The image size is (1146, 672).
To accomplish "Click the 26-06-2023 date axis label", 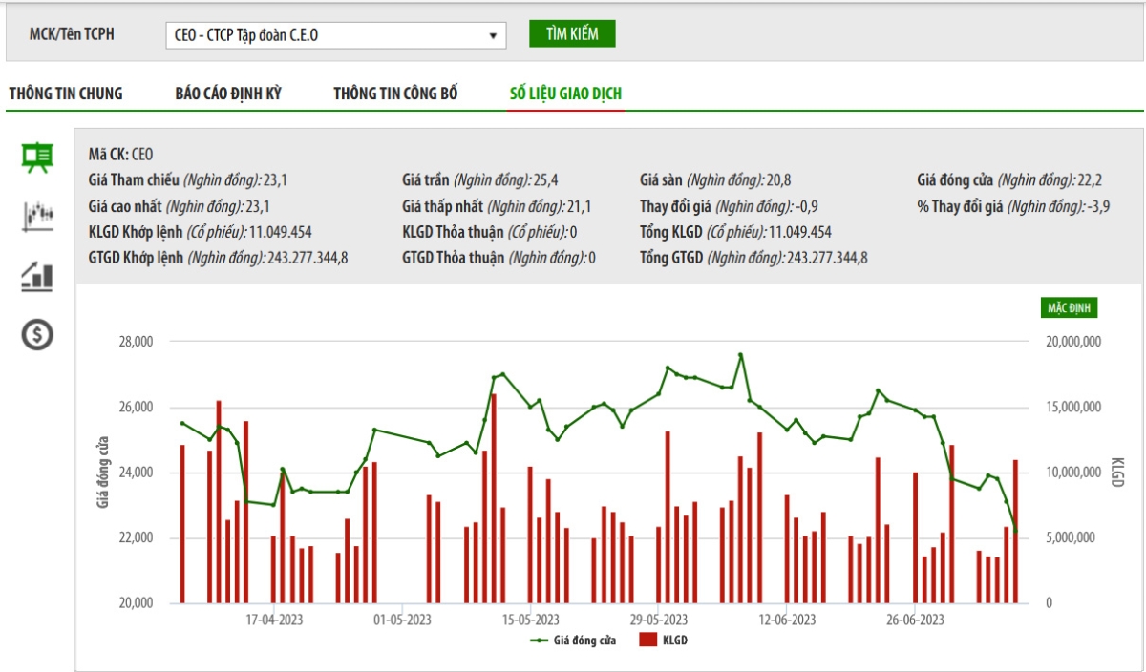I will [x=915, y=619].
